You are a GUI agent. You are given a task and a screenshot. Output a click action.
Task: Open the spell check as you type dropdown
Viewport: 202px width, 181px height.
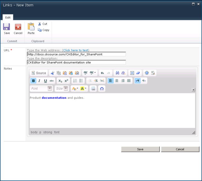tap(93, 73)
